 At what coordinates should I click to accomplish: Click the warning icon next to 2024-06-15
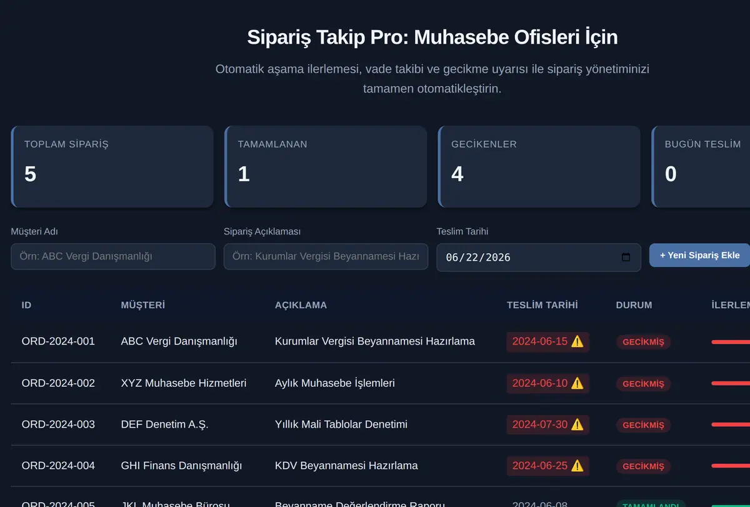[577, 341]
